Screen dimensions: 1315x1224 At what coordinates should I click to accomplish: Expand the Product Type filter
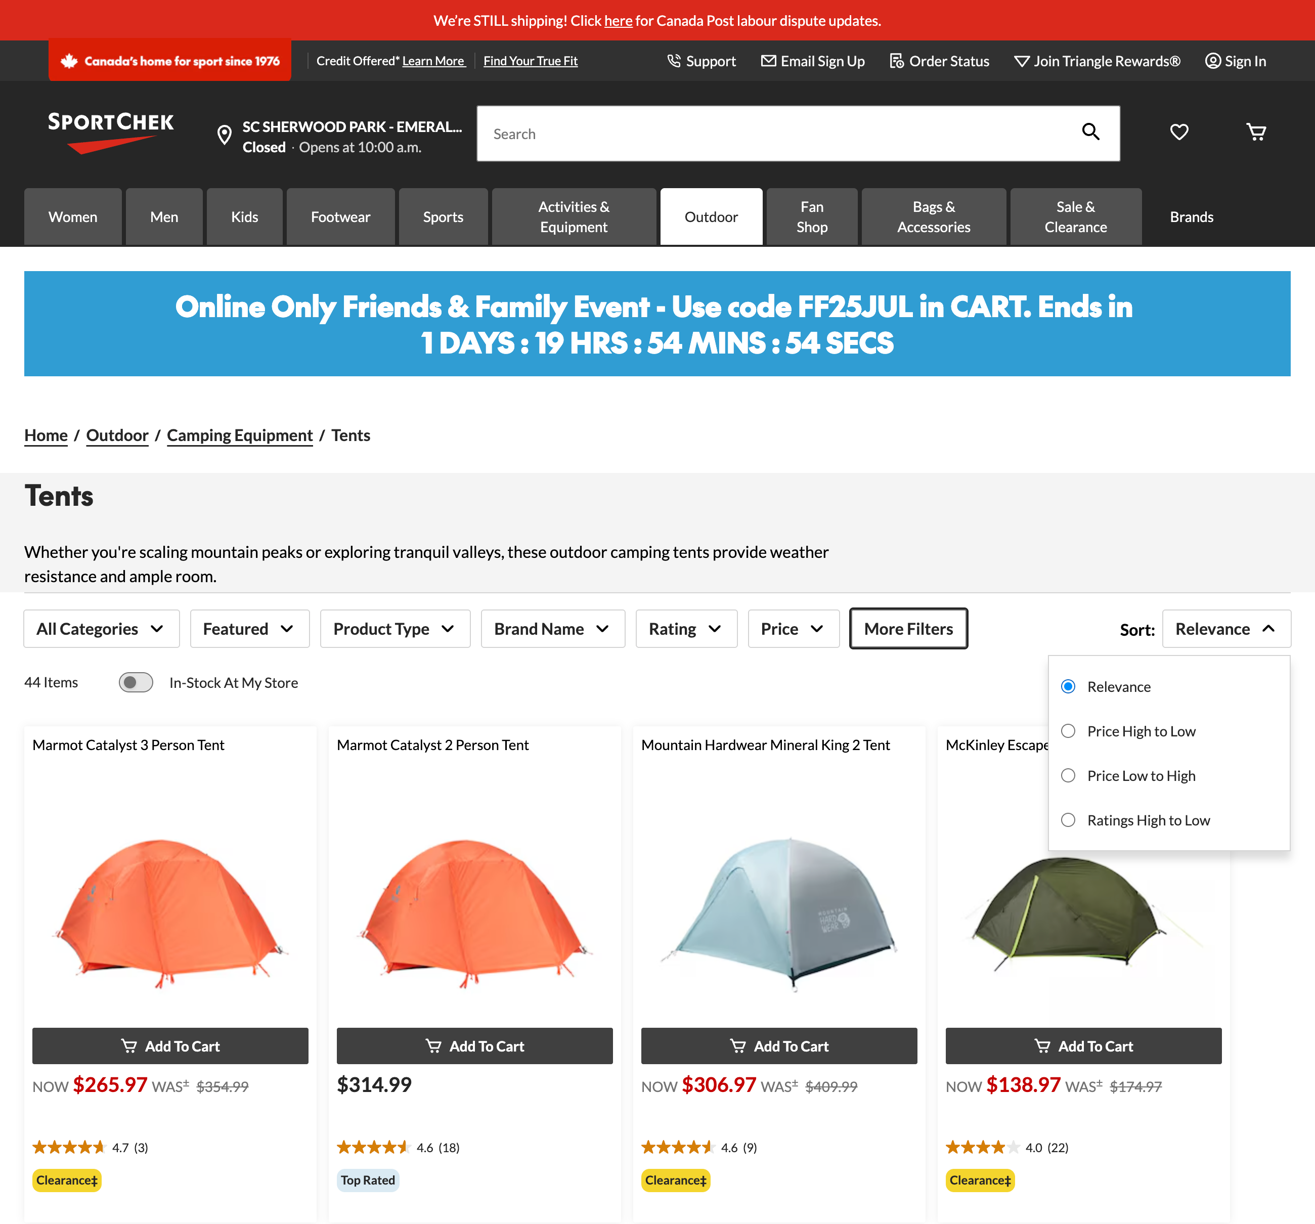[394, 629]
